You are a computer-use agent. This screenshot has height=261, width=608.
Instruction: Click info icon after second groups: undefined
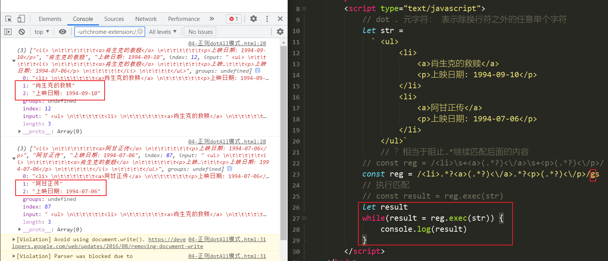(229, 169)
